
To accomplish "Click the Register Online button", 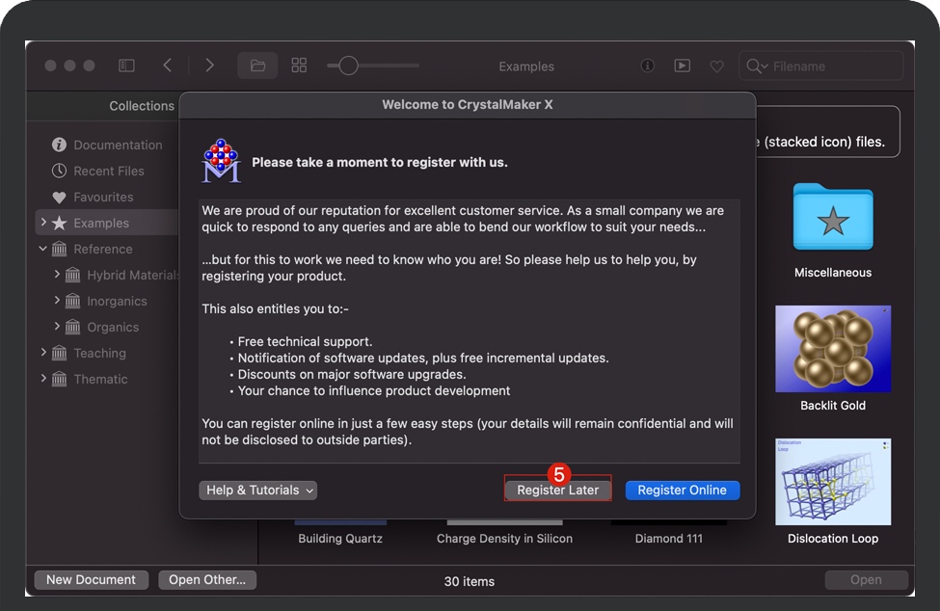I will [682, 490].
